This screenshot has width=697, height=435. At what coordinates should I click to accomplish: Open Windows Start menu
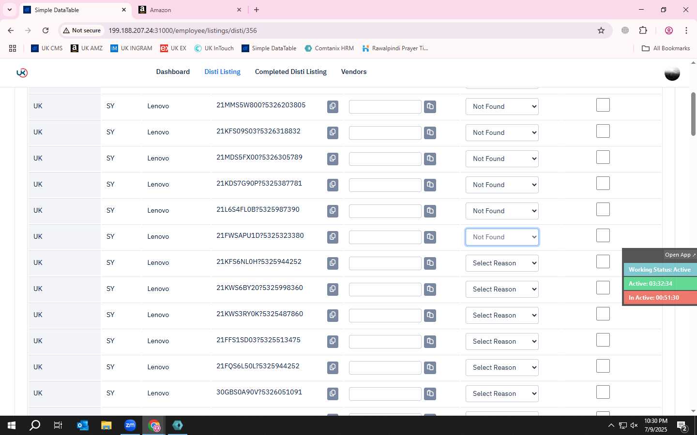click(x=12, y=425)
